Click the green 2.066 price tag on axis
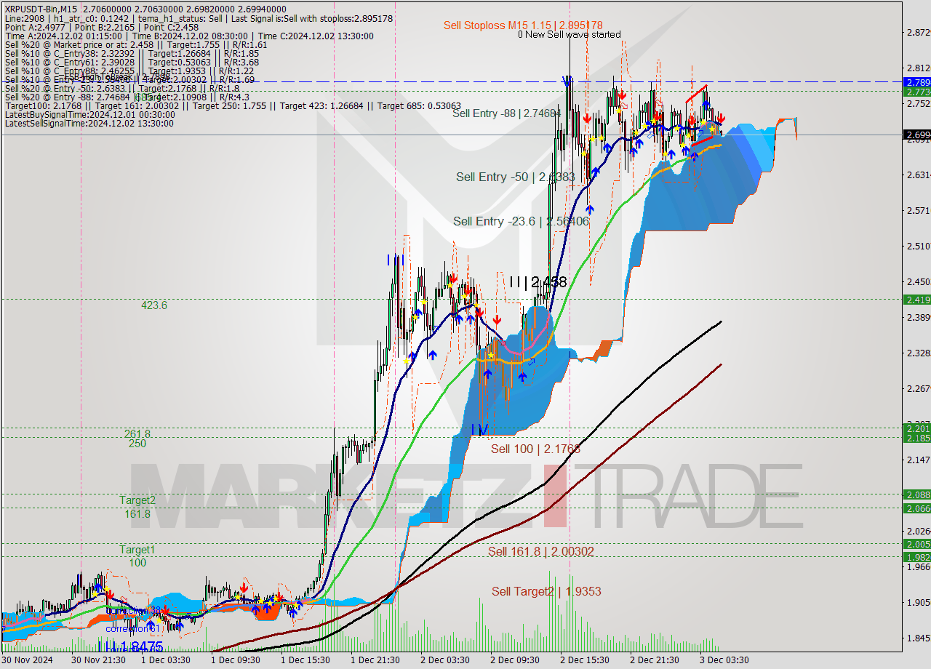 [916, 508]
